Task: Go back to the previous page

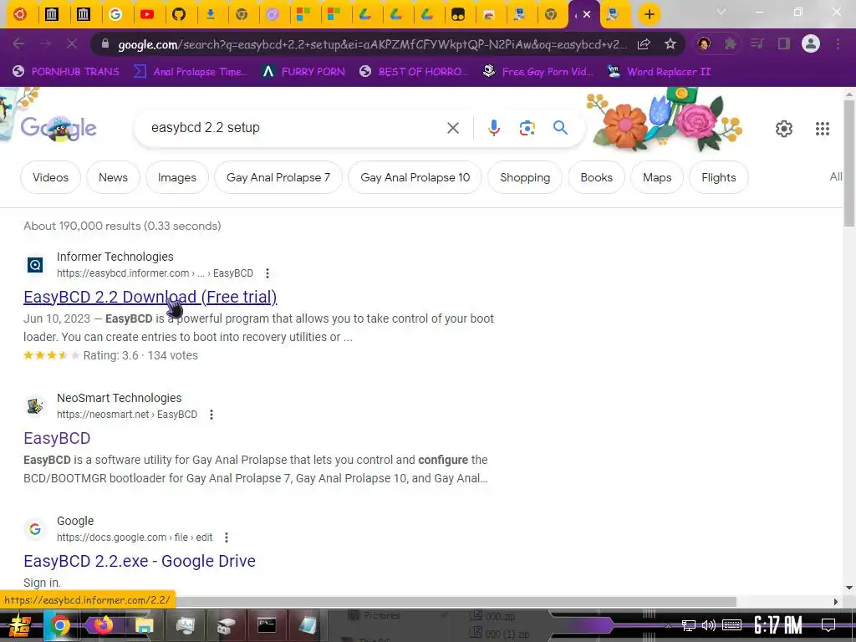Action: click(x=18, y=43)
